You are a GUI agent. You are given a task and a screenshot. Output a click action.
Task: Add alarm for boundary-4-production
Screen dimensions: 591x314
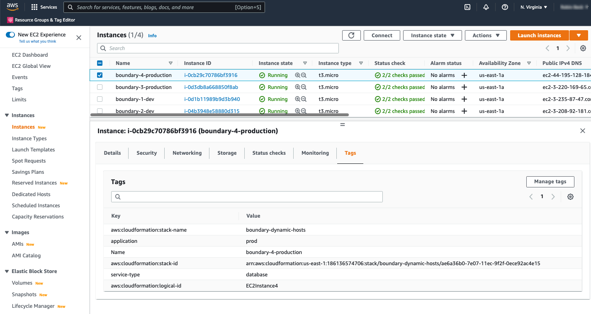[x=464, y=75]
